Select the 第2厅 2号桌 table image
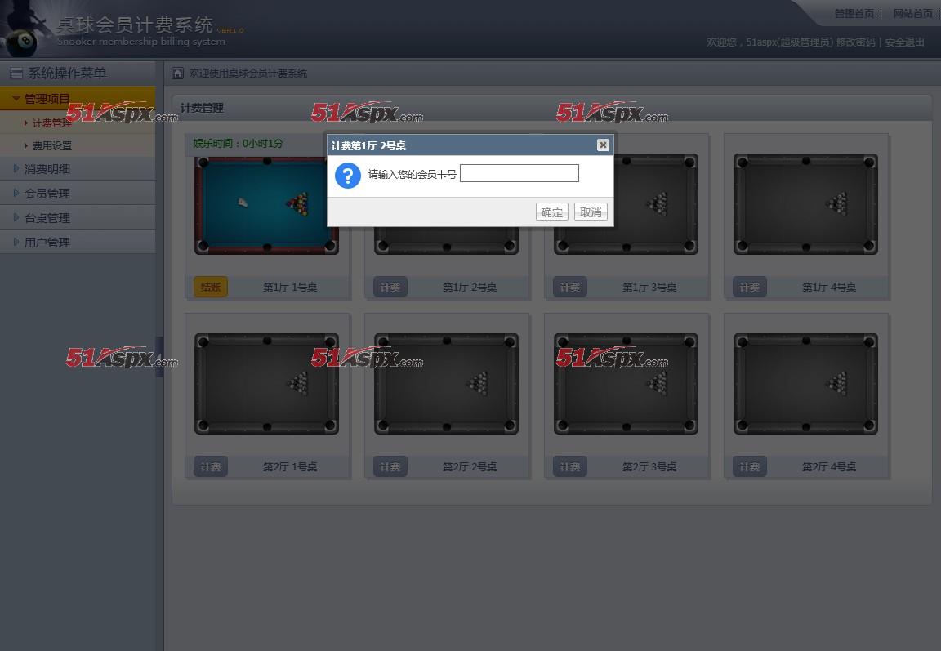941x651 pixels. click(x=446, y=384)
